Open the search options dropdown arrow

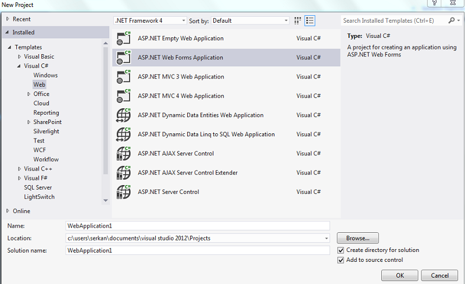coord(459,20)
